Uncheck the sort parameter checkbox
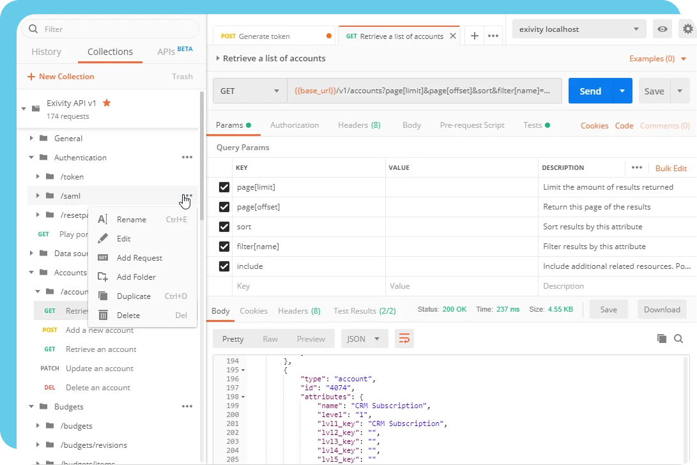 (x=224, y=227)
